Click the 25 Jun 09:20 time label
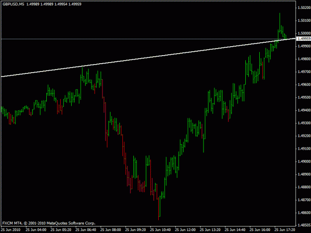This screenshot has height=233, width=311. [x=136, y=230]
